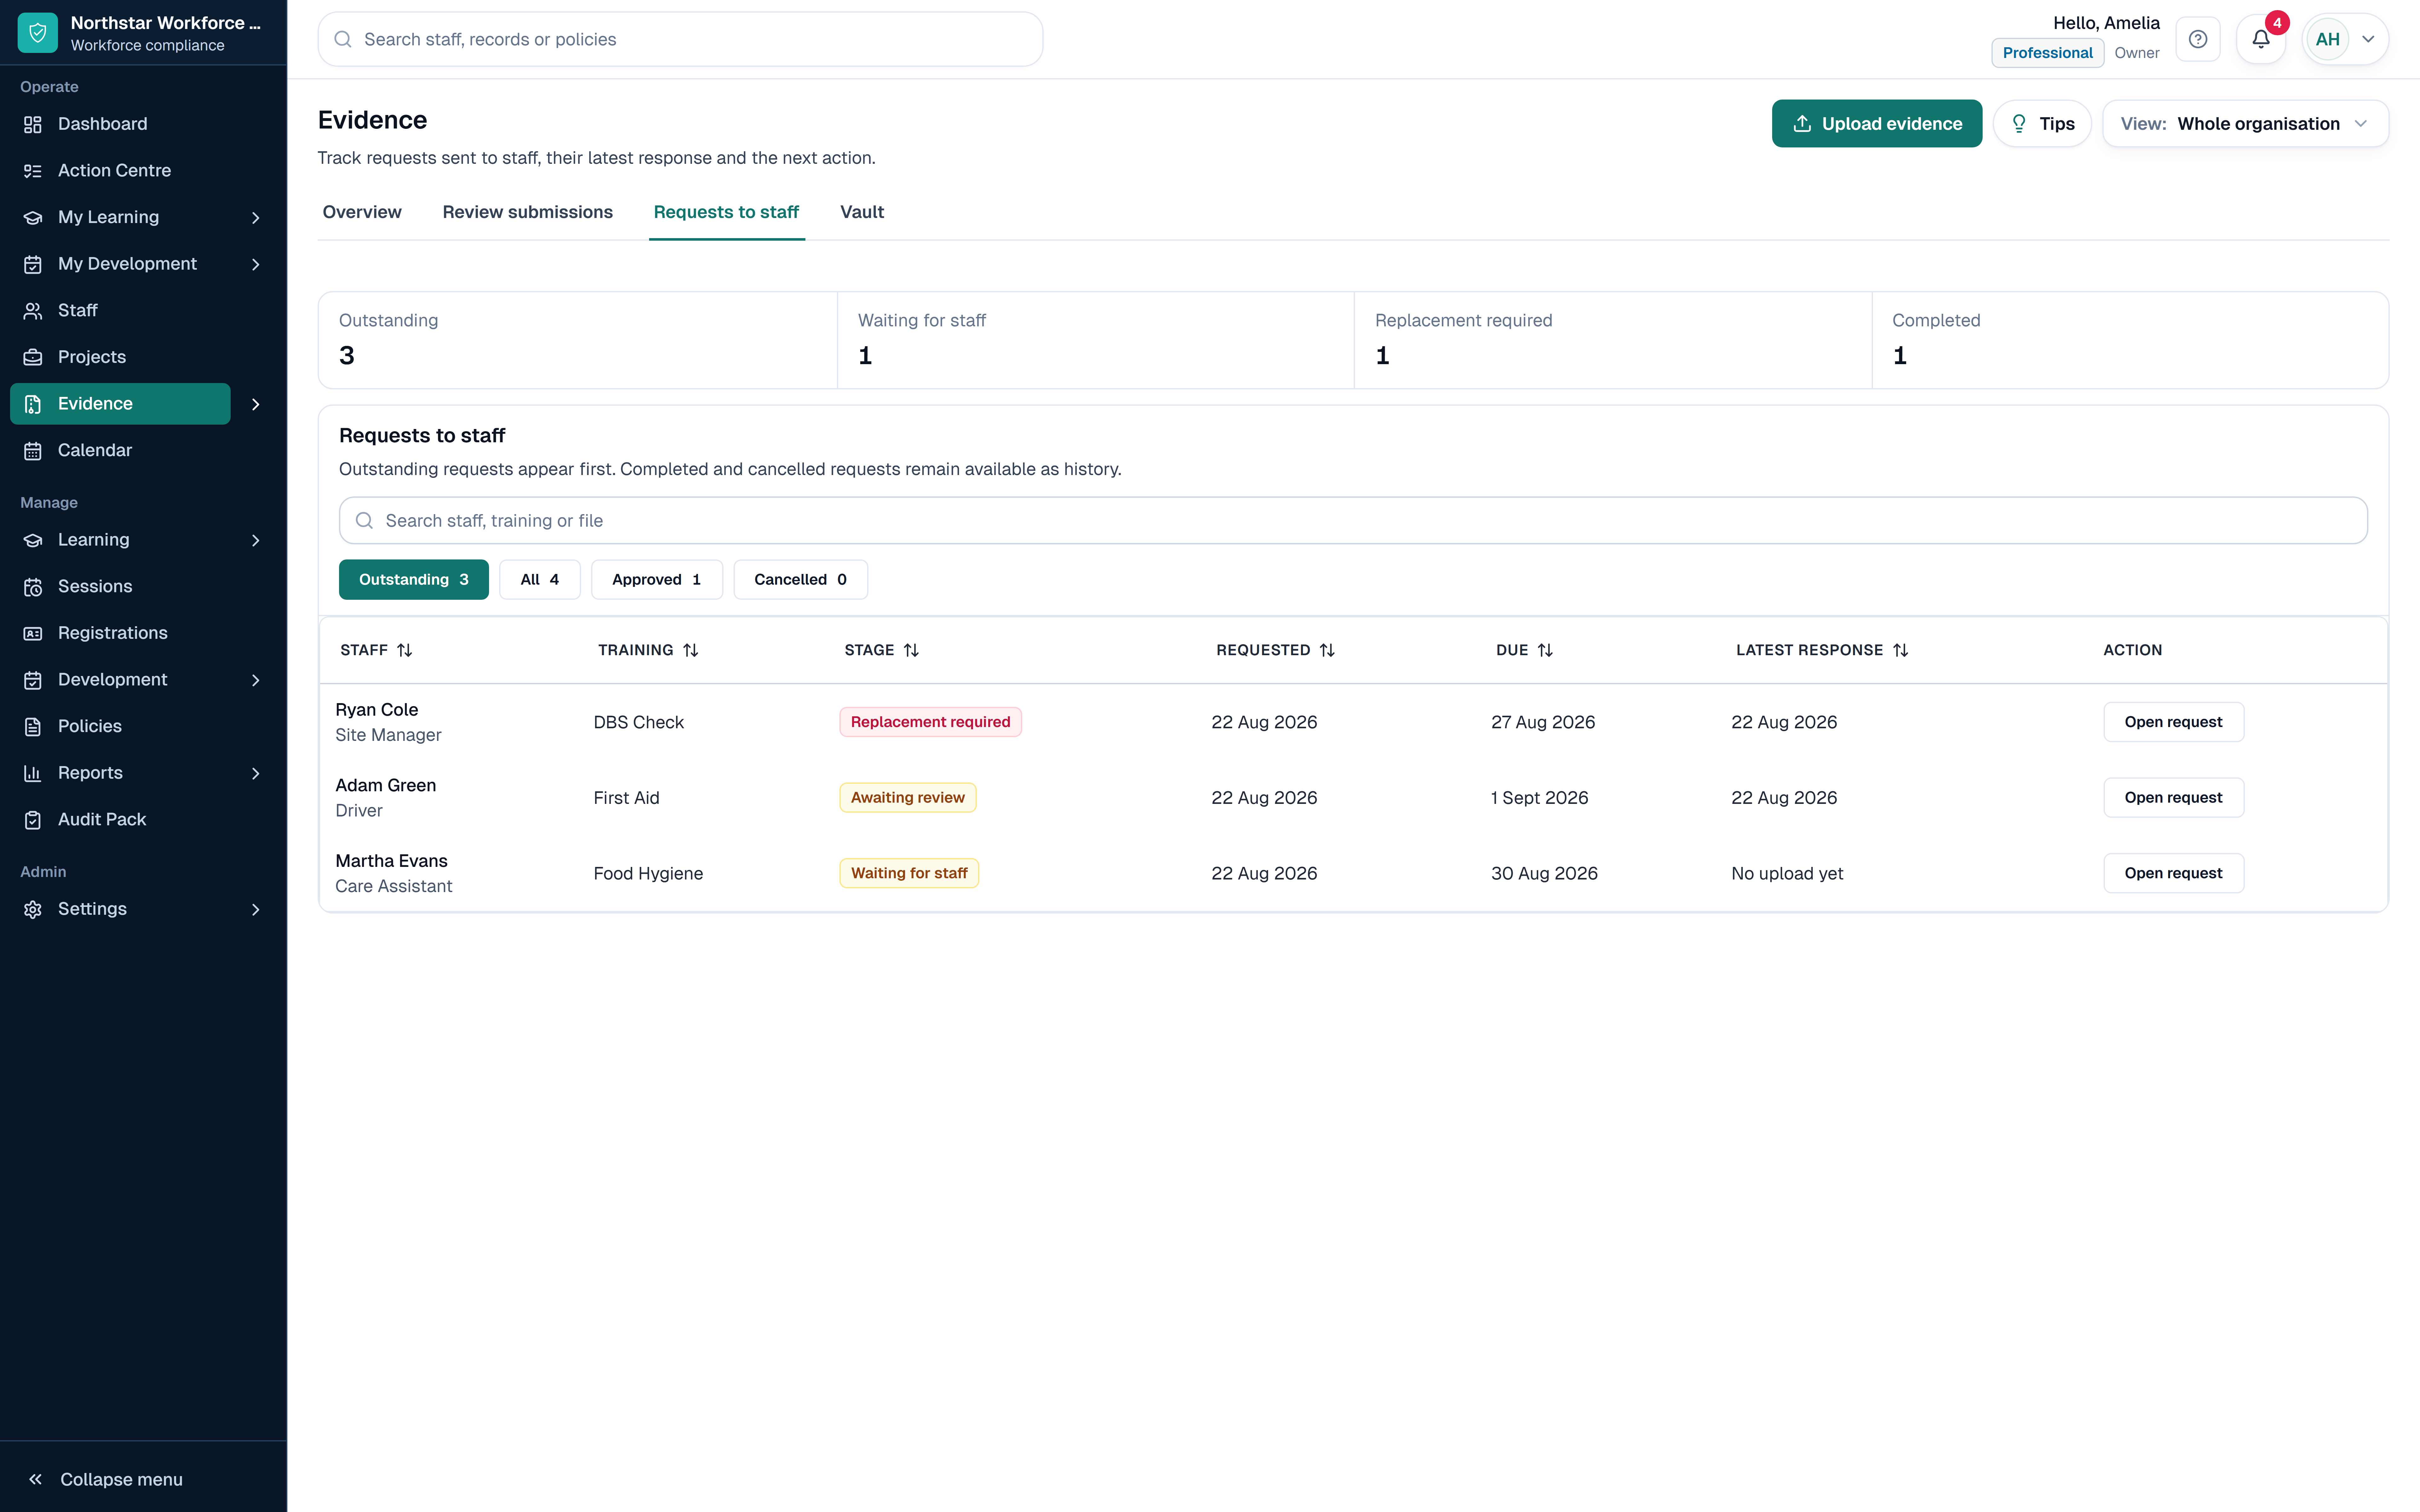
Task: Click the Reports bar chart icon
Action: pyautogui.click(x=33, y=773)
